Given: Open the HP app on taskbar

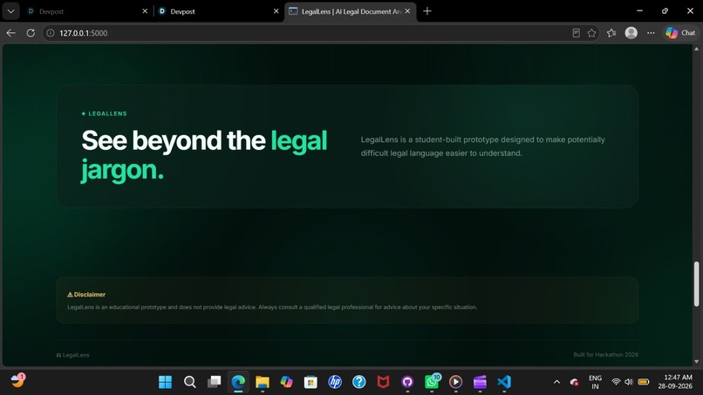Looking at the screenshot, I should [x=335, y=382].
